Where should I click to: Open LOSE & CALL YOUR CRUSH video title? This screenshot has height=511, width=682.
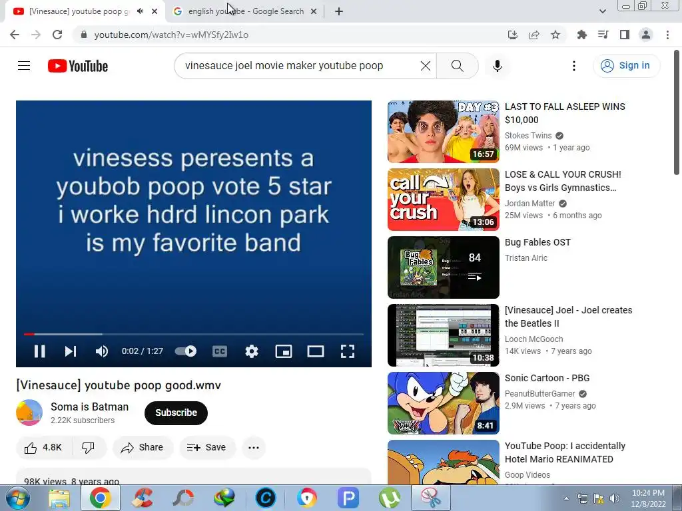coord(563,181)
